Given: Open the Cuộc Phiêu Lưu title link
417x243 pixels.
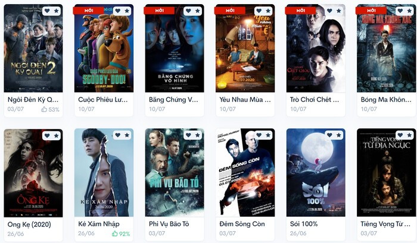Looking at the screenshot, I should click(103, 100).
